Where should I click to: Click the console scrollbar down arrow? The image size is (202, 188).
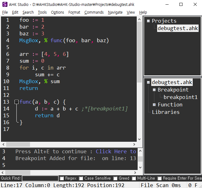[x=140, y=166]
